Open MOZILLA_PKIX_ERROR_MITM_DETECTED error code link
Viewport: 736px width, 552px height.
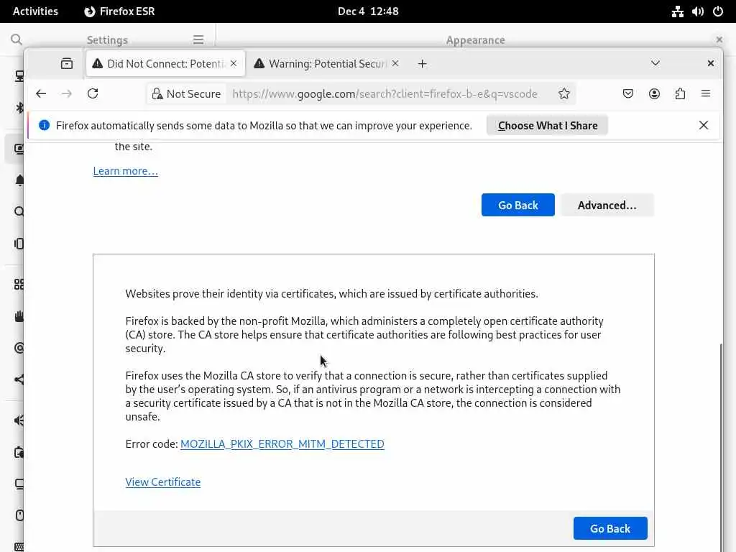pyautogui.click(x=282, y=444)
